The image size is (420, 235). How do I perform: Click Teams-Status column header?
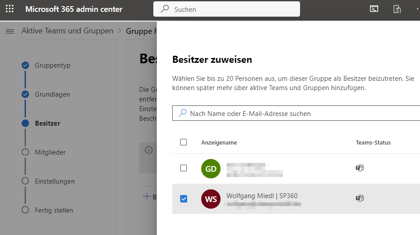tap(373, 142)
